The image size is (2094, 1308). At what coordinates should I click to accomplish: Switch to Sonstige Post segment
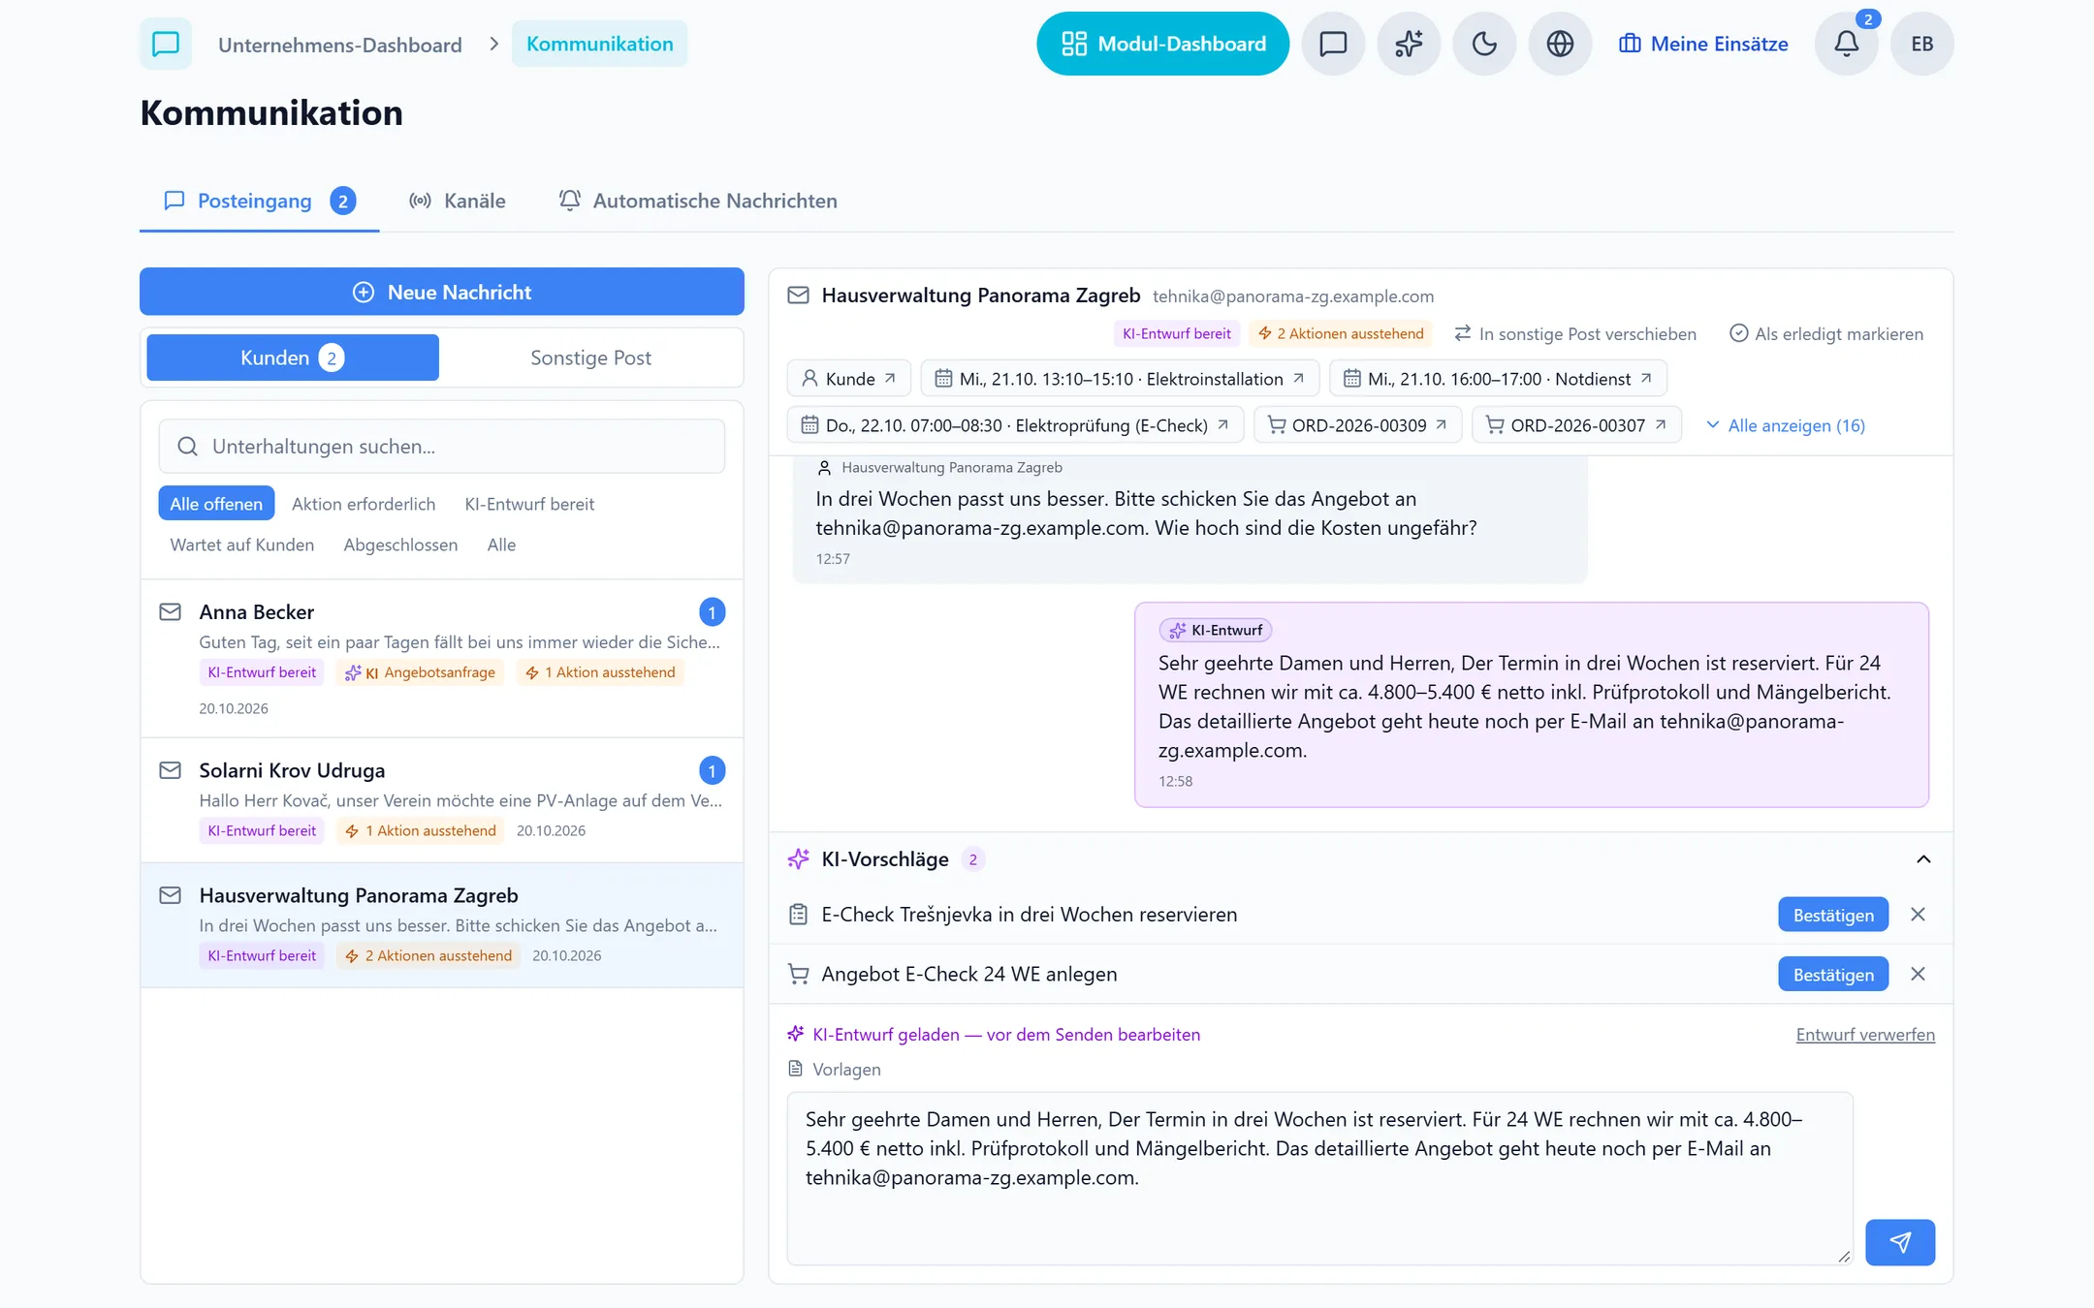point(590,358)
